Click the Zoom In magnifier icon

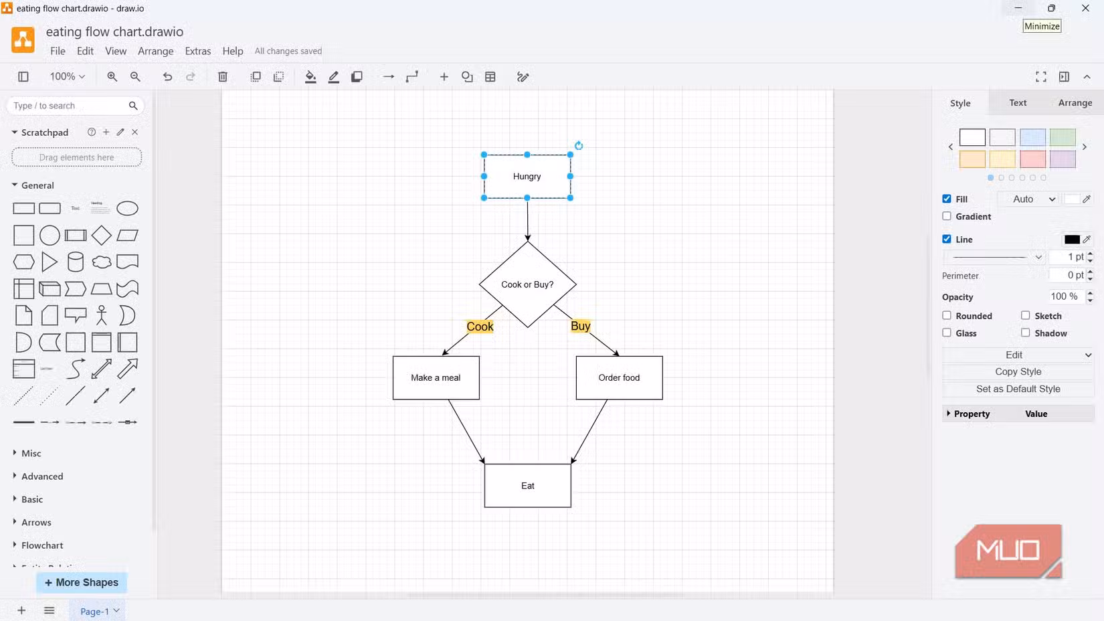112,77
